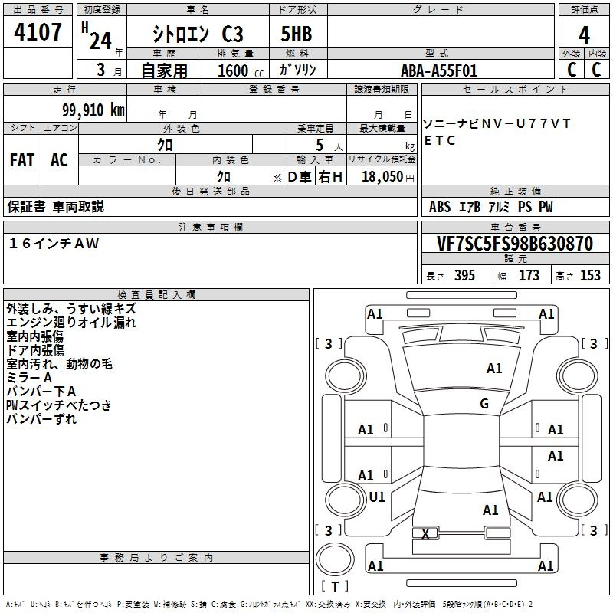613x613 pixels.
Task: Select the 右H steering marker
Action: coord(330,177)
